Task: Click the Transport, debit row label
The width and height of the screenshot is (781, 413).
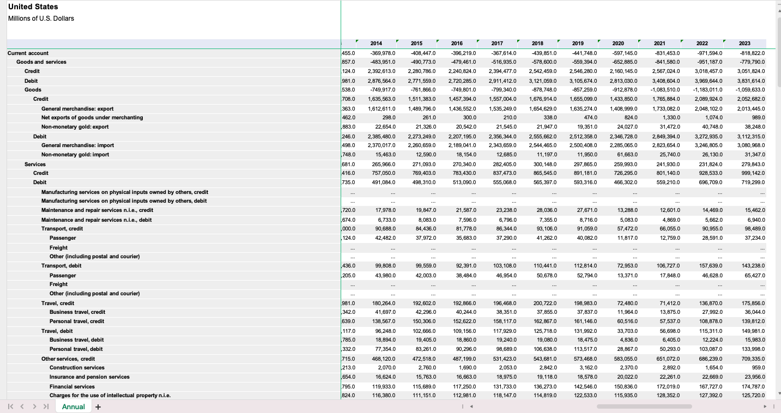Action: pos(61,266)
